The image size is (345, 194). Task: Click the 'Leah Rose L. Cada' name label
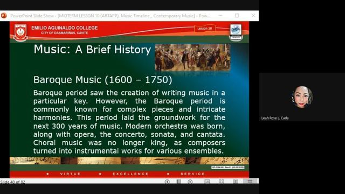coord(275,118)
